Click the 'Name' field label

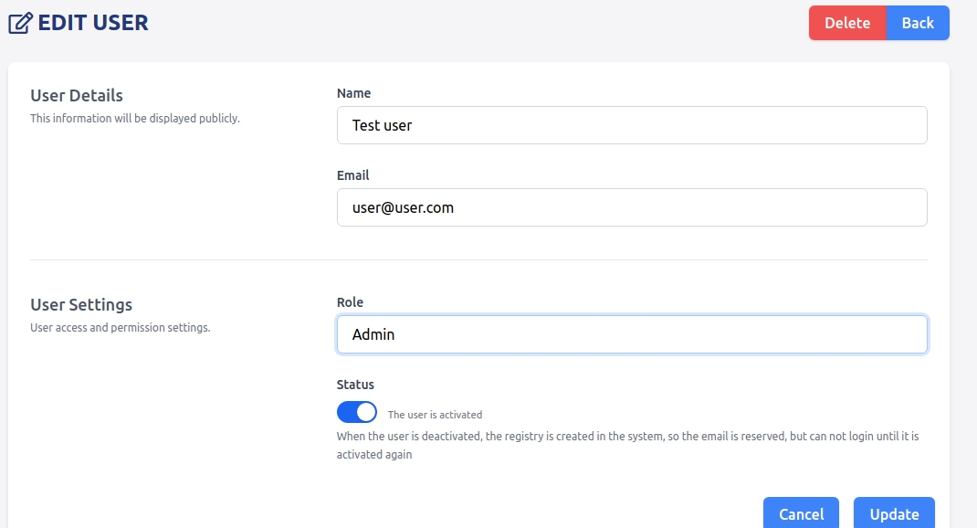(353, 93)
